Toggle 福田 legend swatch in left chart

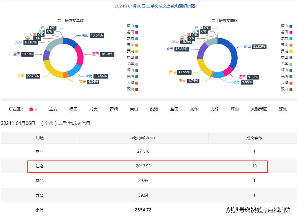pyautogui.click(x=137, y=32)
